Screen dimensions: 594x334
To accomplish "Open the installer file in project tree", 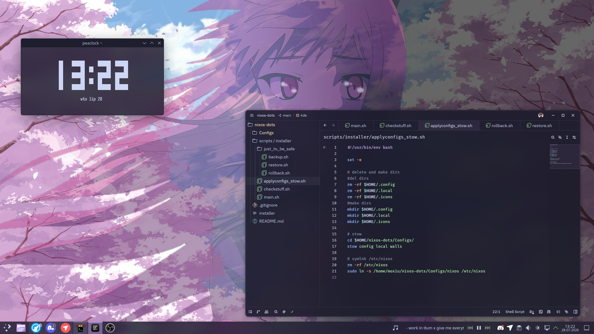I will [x=283, y=213].
